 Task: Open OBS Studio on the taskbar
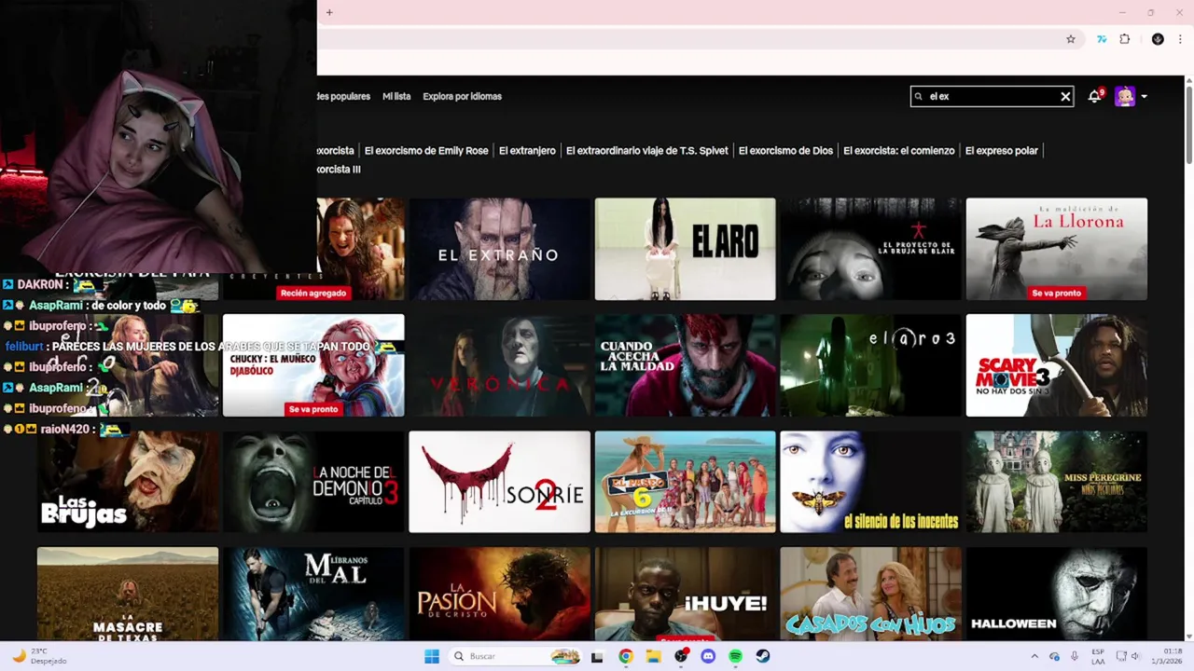(681, 656)
